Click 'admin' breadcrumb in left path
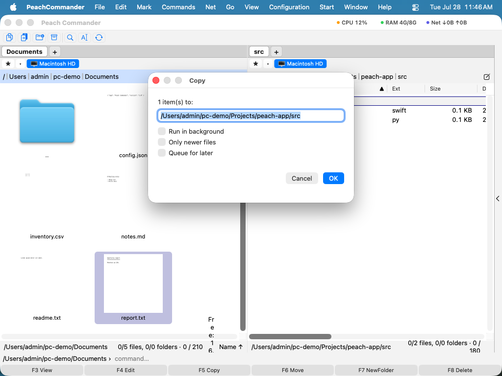 point(40,77)
